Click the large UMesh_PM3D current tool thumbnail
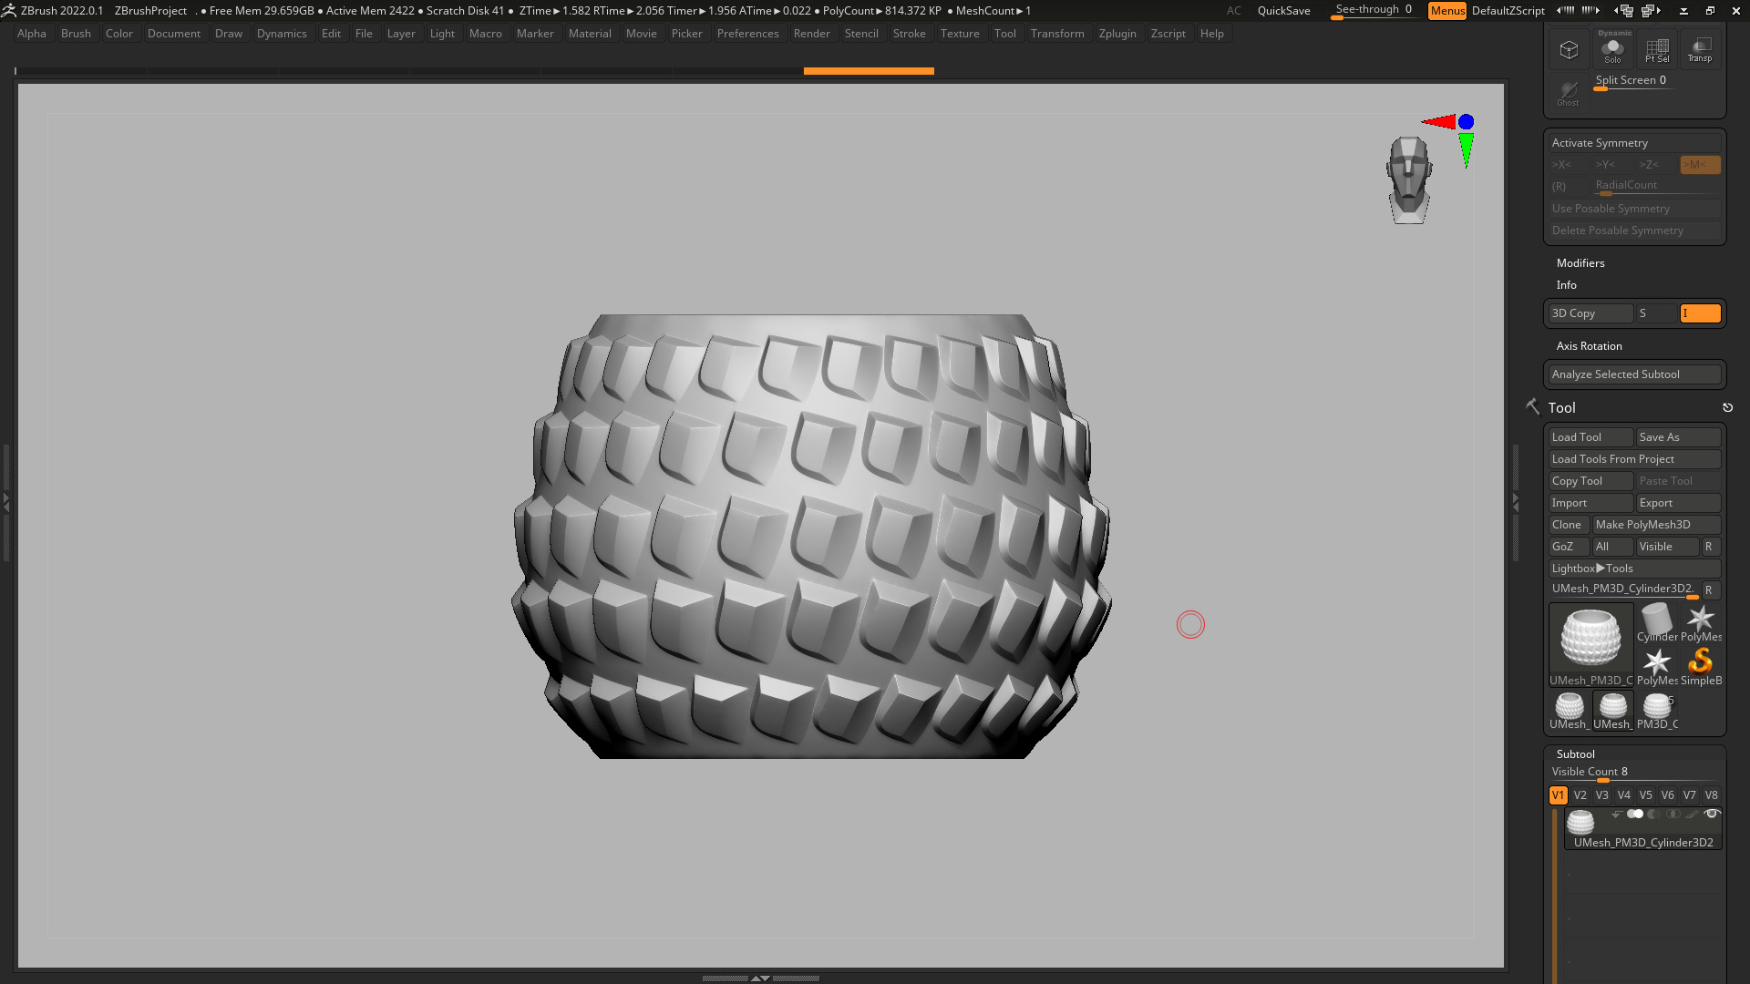This screenshot has width=1750, height=984. 1591,644
